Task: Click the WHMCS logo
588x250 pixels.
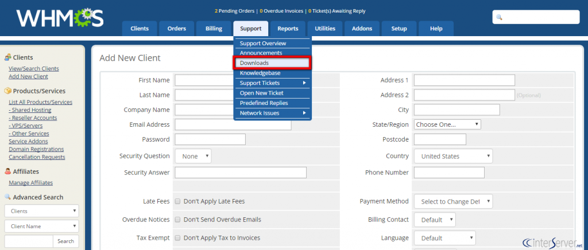Action: [60, 18]
